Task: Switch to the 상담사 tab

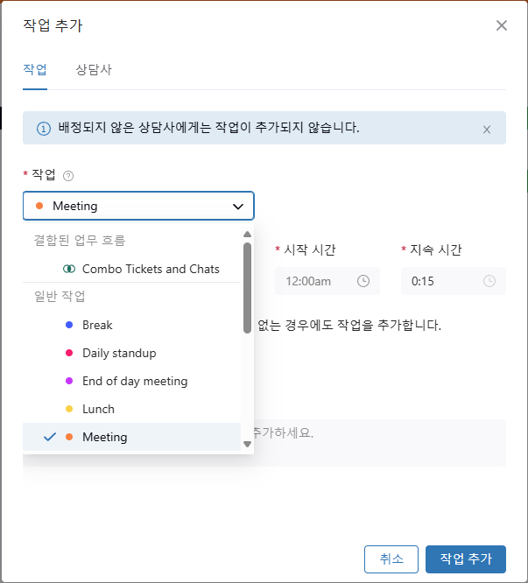Action: 94,69
